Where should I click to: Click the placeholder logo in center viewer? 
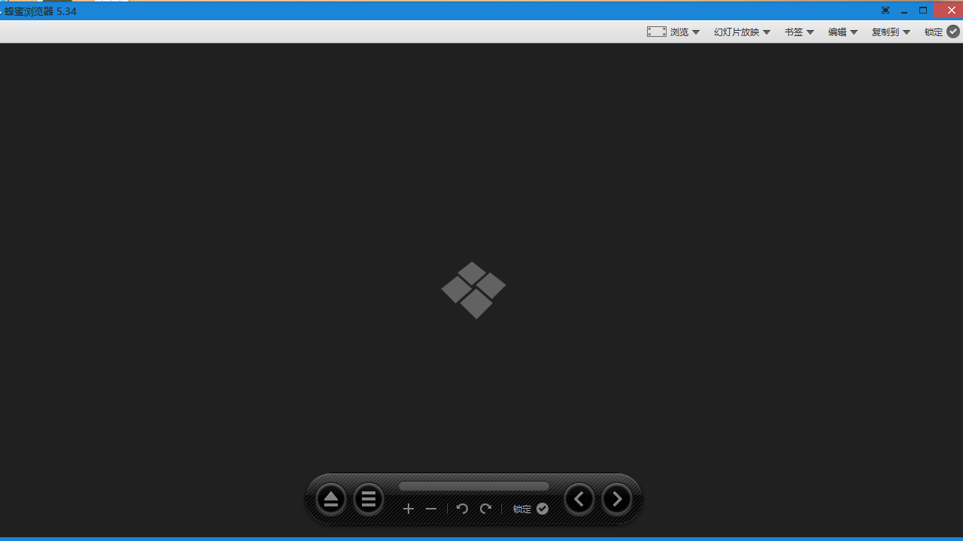474,290
